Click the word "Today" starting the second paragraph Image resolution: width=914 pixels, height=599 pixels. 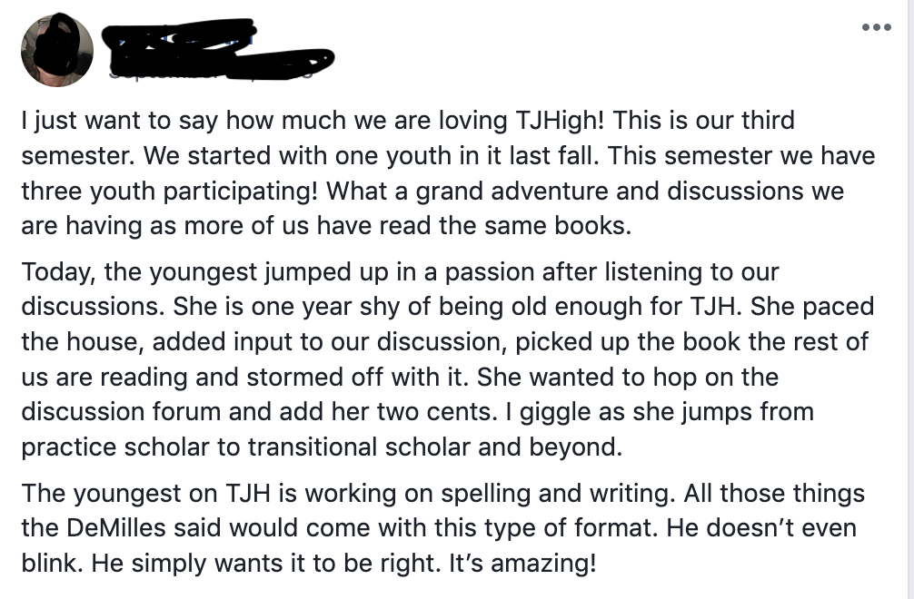click(x=53, y=272)
